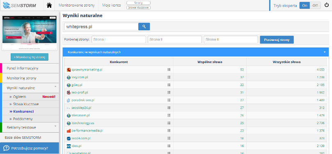
Task: Open list icon for ittechnology.us row
Action: coord(169,123)
